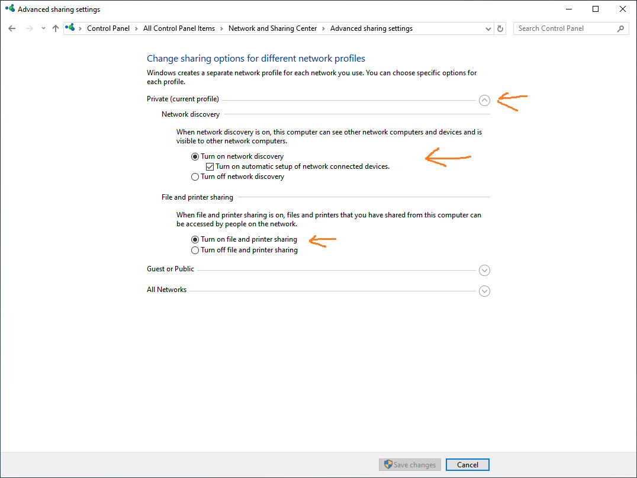Viewport: 637px width, 478px height.
Task: Open recent locations dropdown arrow
Action: pos(43,28)
